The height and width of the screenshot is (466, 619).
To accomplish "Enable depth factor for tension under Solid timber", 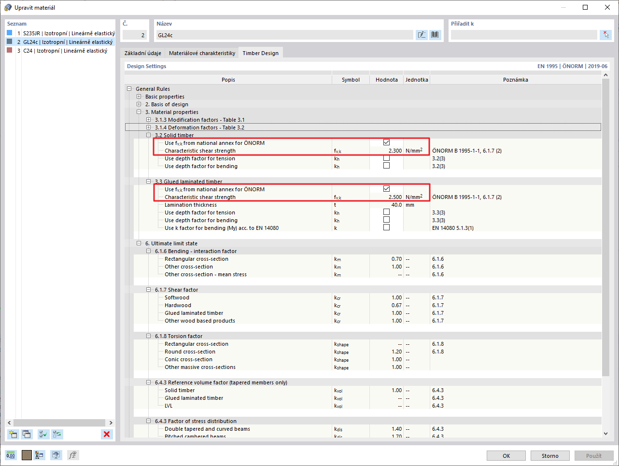I will 386,158.
